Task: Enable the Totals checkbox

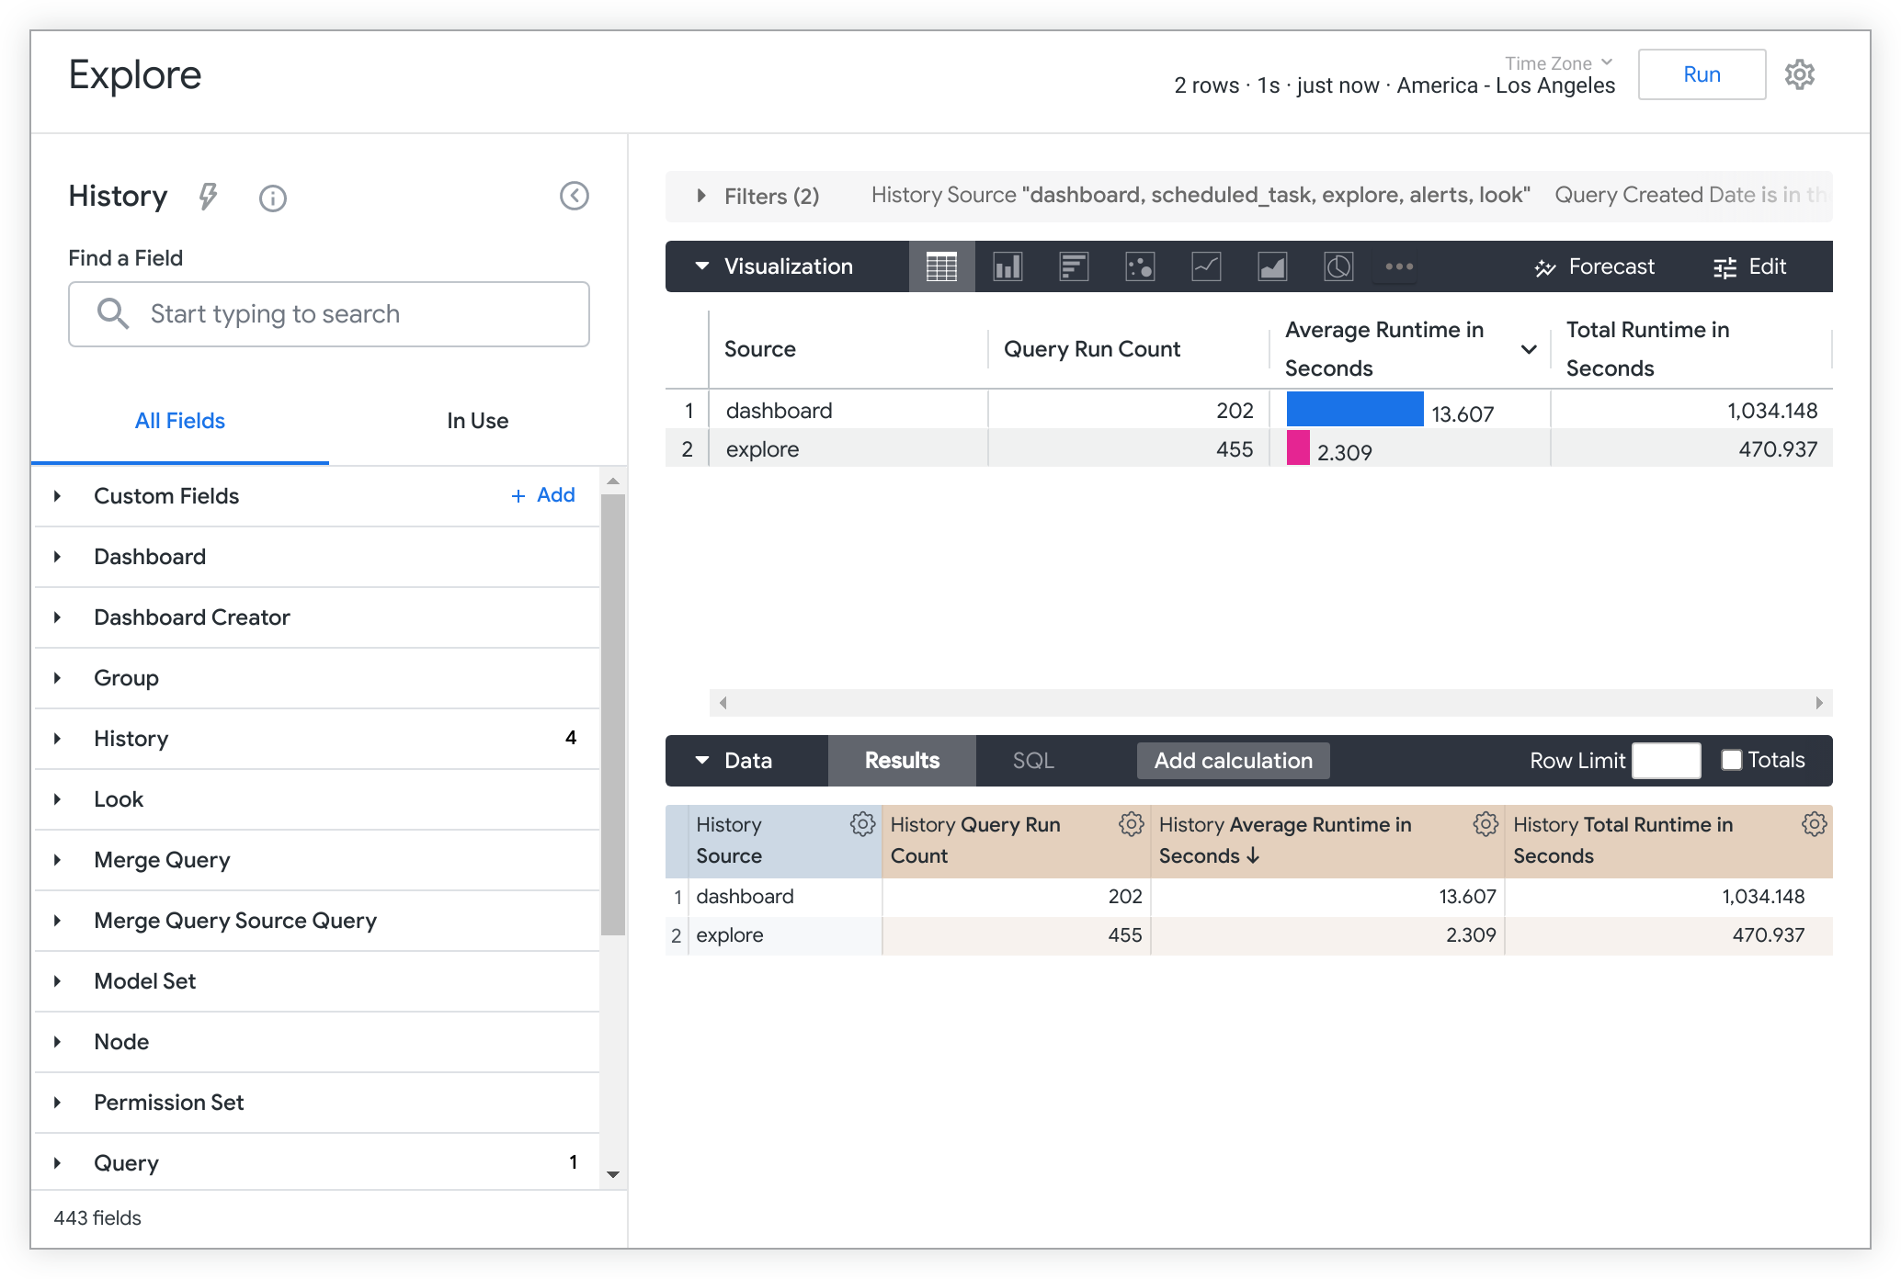Action: (x=1732, y=760)
